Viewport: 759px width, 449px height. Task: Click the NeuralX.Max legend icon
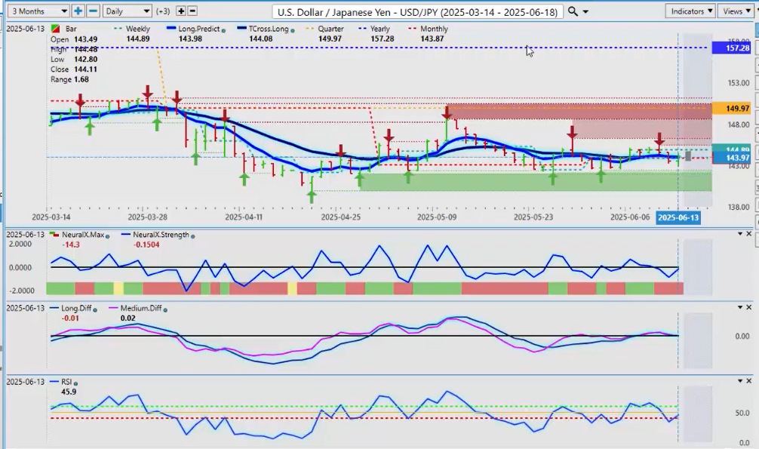pyautogui.click(x=54, y=235)
